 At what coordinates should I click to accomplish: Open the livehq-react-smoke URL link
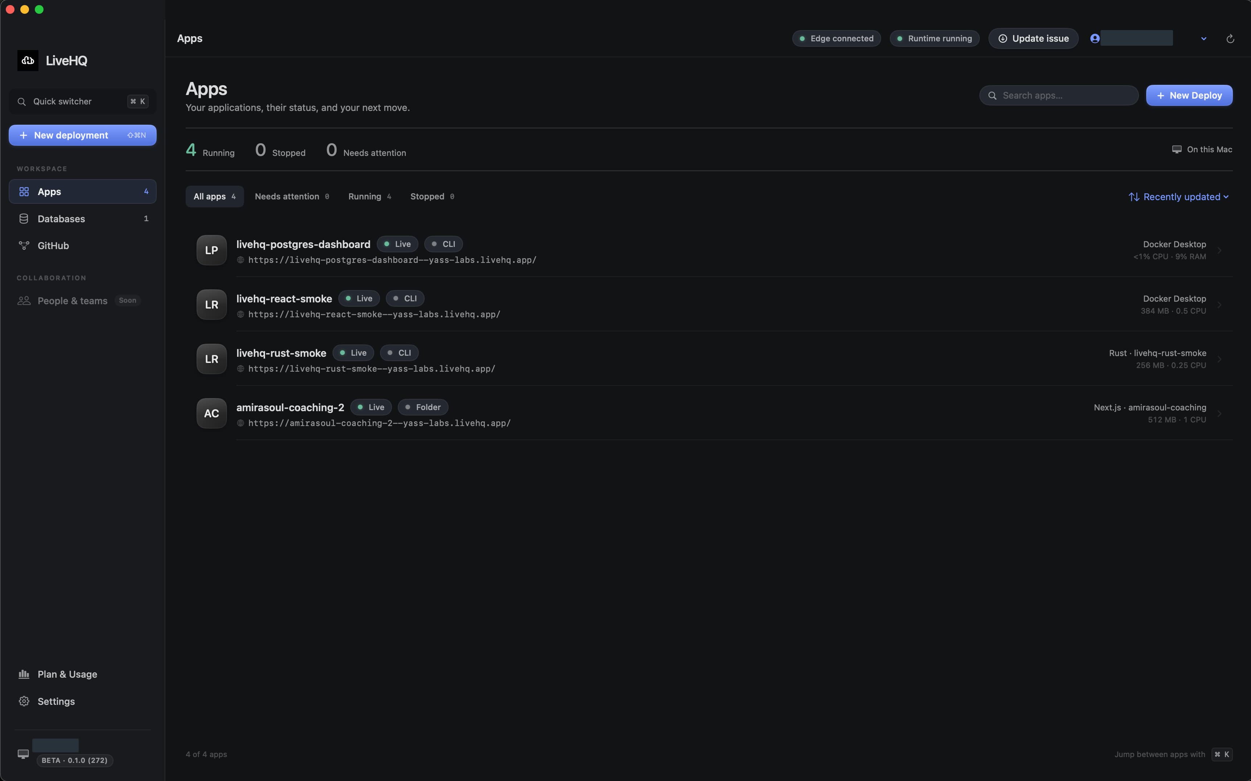[374, 314]
